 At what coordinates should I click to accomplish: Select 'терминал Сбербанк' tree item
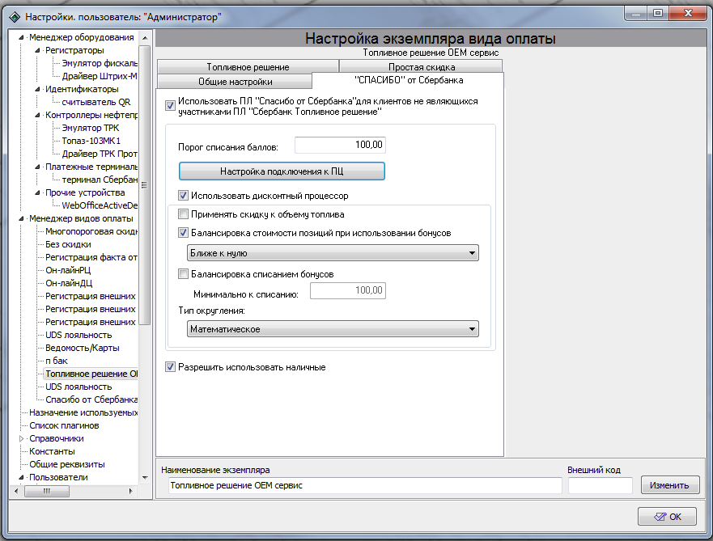(x=100, y=180)
